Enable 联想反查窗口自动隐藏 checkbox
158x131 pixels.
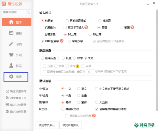pos(45,72)
